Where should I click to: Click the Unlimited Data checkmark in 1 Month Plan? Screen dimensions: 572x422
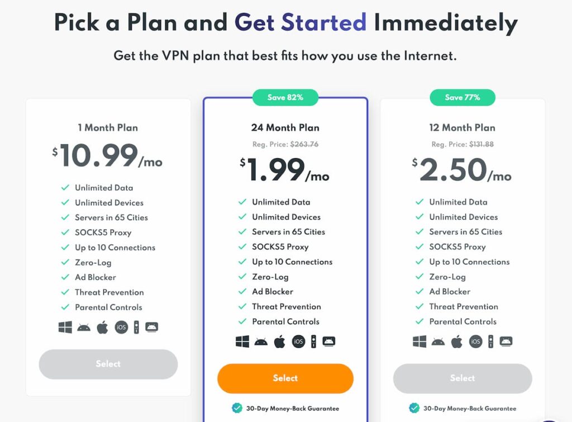click(65, 188)
